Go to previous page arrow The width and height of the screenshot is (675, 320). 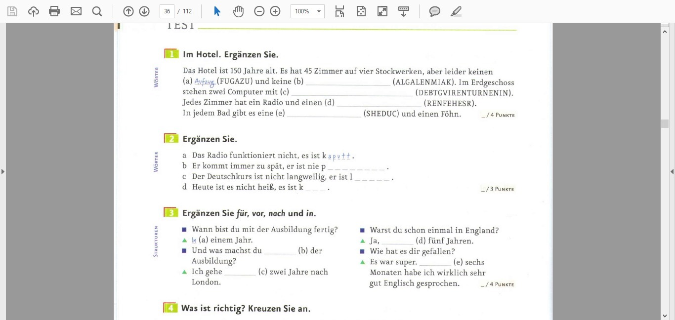click(128, 11)
